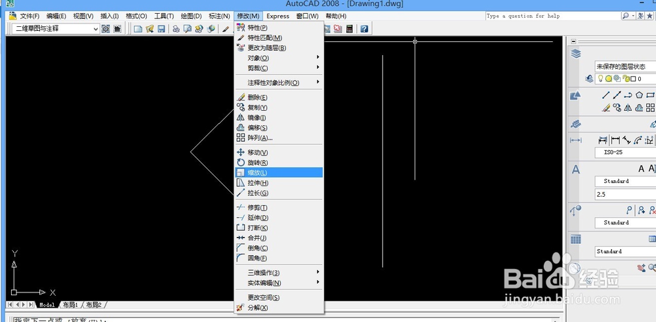656x322 pixels.
Task: Open the Express menu
Action: click(277, 16)
